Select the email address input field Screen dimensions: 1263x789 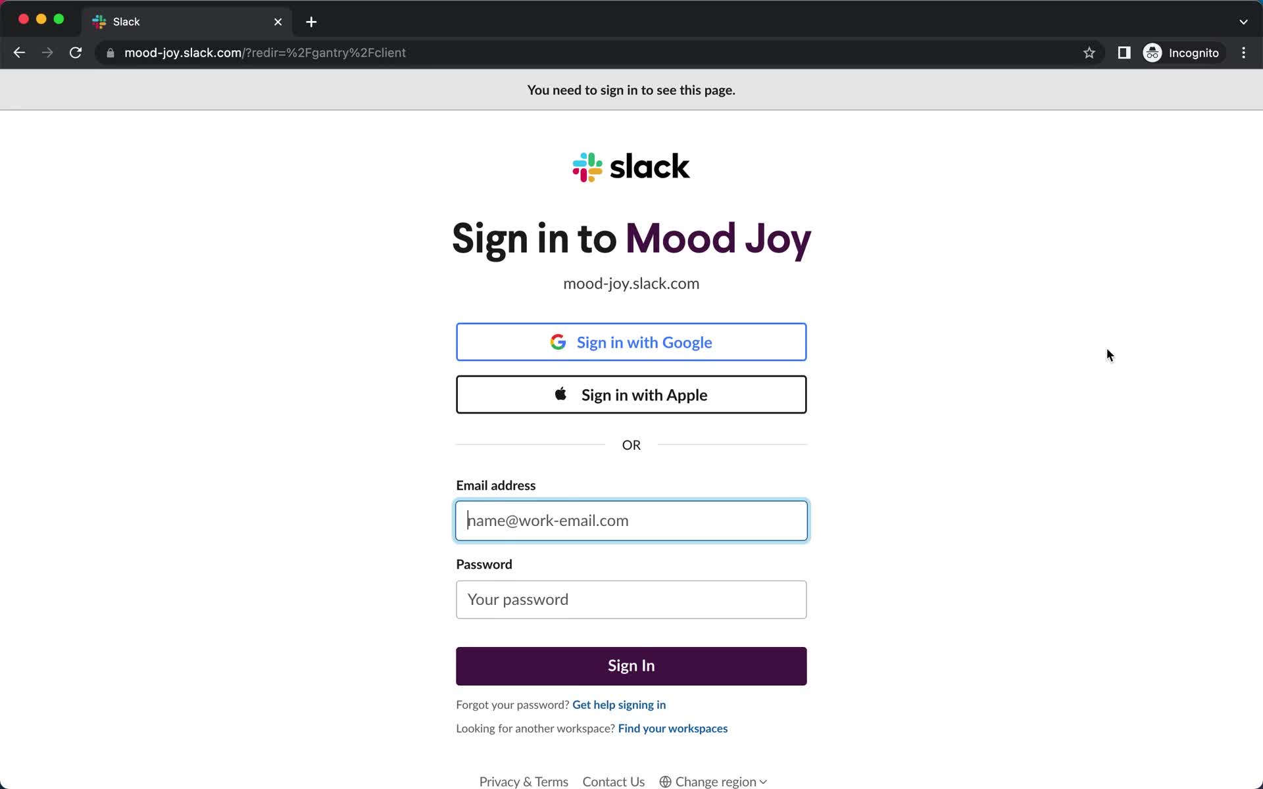631,520
